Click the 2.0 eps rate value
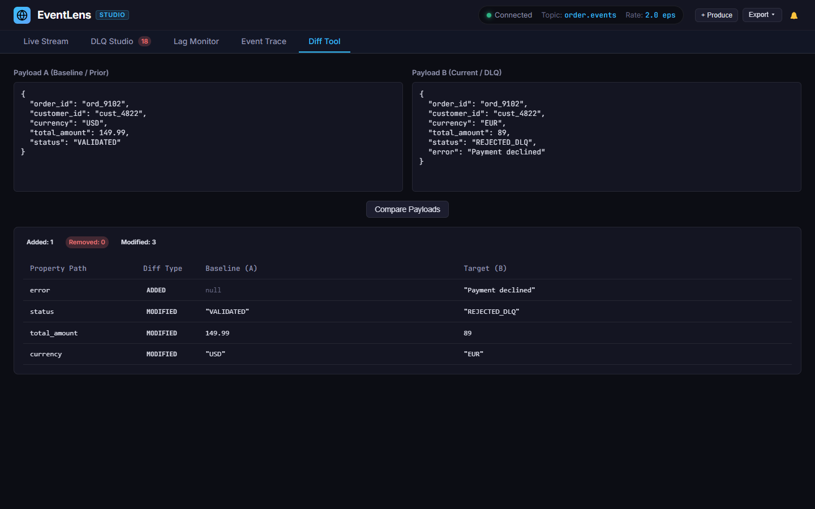 pos(660,15)
